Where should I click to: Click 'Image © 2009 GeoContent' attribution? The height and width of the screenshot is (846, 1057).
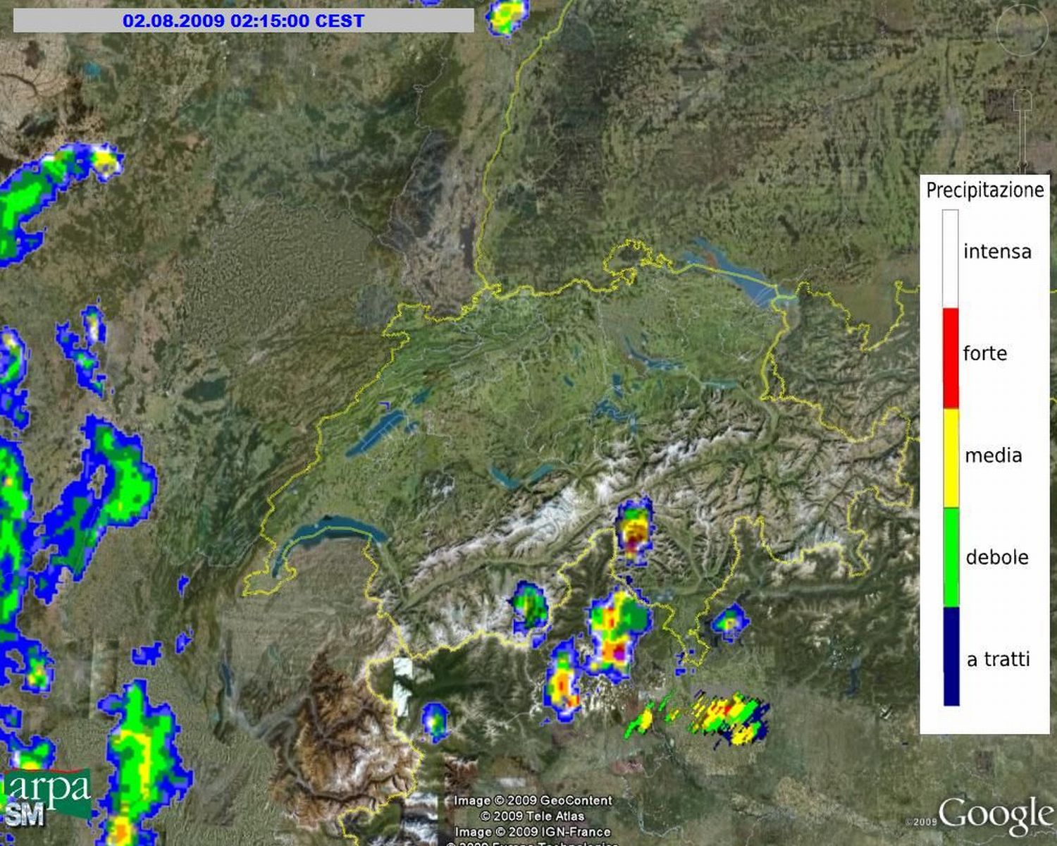pos(533,800)
